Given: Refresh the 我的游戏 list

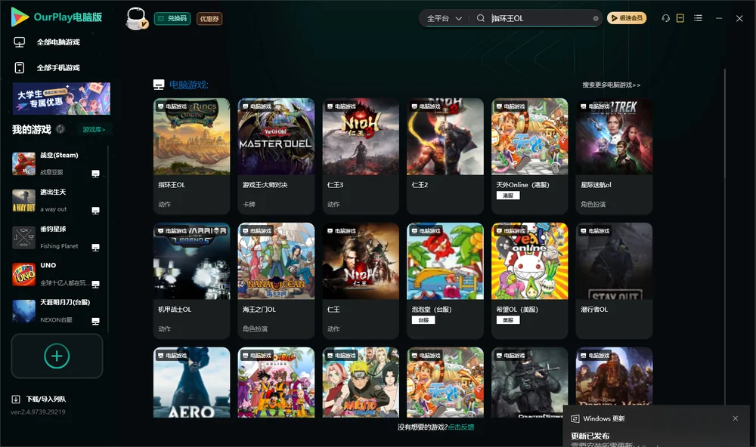Looking at the screenshot, I should pos(60,129).
